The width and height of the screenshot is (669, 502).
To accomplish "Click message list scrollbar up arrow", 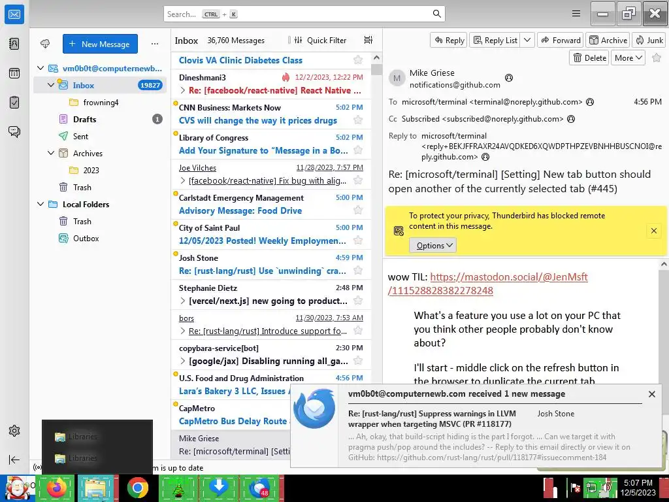I will coord(376,58).
